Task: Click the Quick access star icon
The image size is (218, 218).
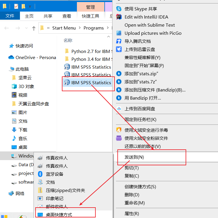Action: (11, 46)
